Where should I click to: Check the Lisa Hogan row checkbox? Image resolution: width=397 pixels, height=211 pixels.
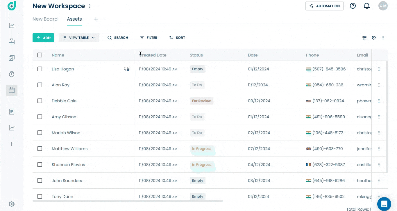(40, 69)
